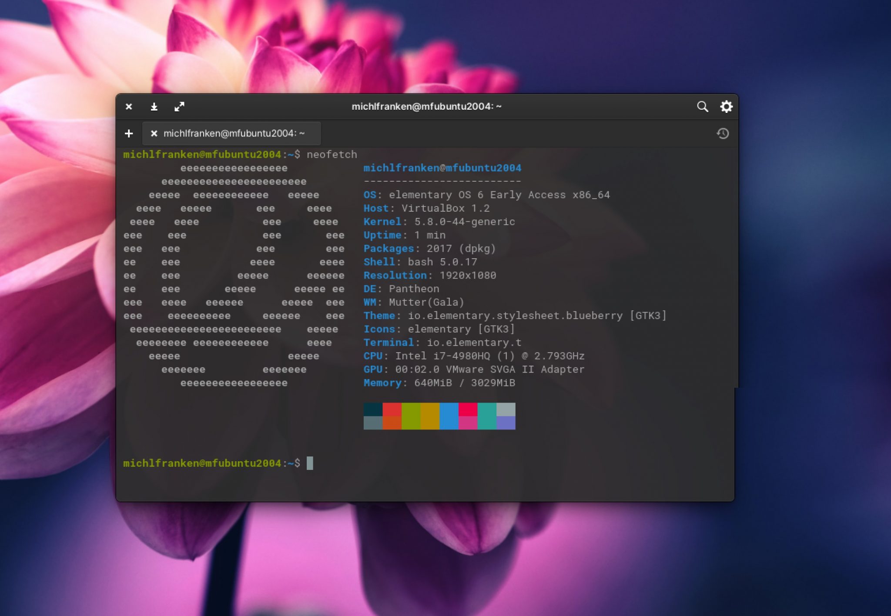Close the terminal window with X
This screenshot has height=616, width=891.
tap(129, 107)
